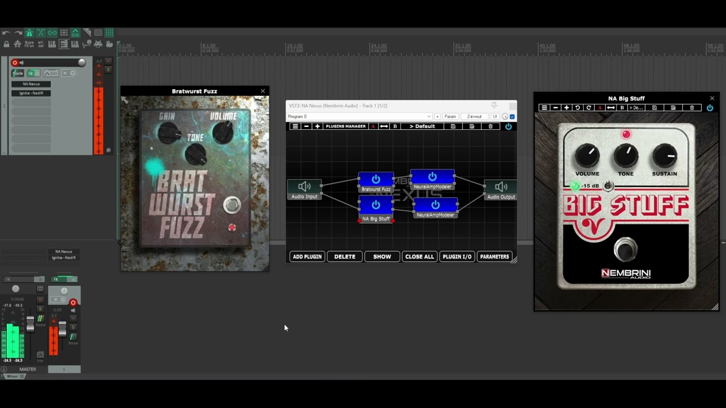Screen dimensions: 726x408
Task: Select state B in NA Nexus toolbar
Action: point(395,126)
